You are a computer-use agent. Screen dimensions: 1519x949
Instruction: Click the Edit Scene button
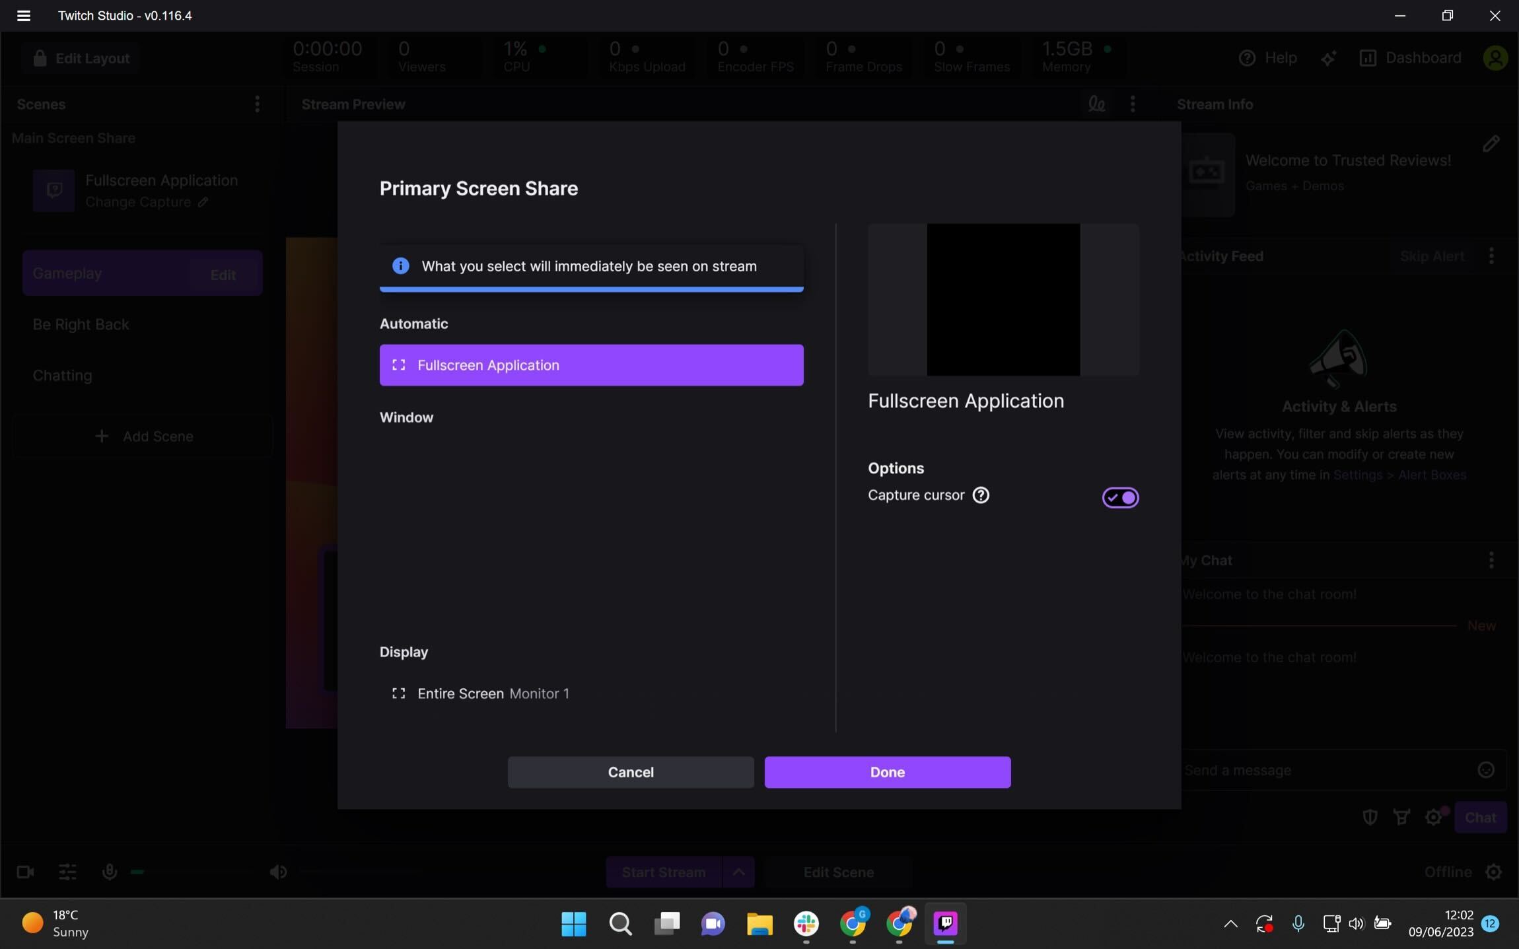point(838,872)
